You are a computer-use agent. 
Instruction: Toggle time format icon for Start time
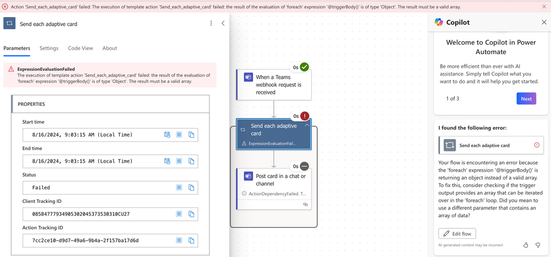[167, 135]
